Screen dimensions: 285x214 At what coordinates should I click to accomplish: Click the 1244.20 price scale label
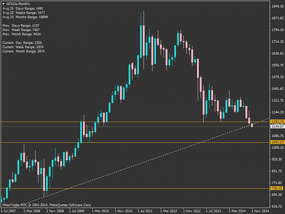point(278,112)
